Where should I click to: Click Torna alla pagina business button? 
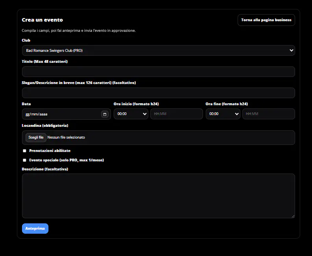point(266,20)
